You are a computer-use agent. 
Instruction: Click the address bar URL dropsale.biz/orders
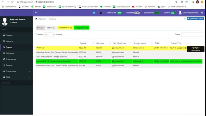click(44, 2)
